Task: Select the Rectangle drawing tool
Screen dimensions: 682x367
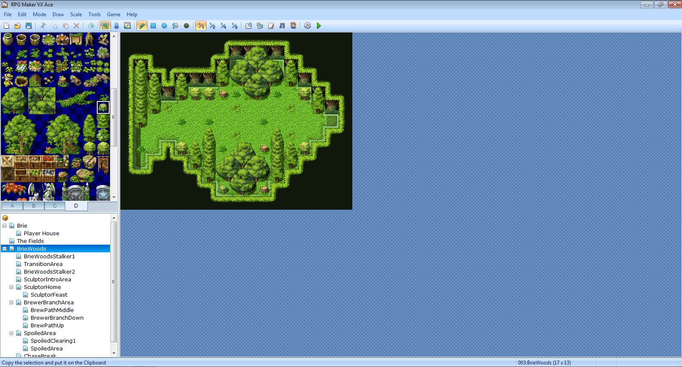Action: click(153, 26)
